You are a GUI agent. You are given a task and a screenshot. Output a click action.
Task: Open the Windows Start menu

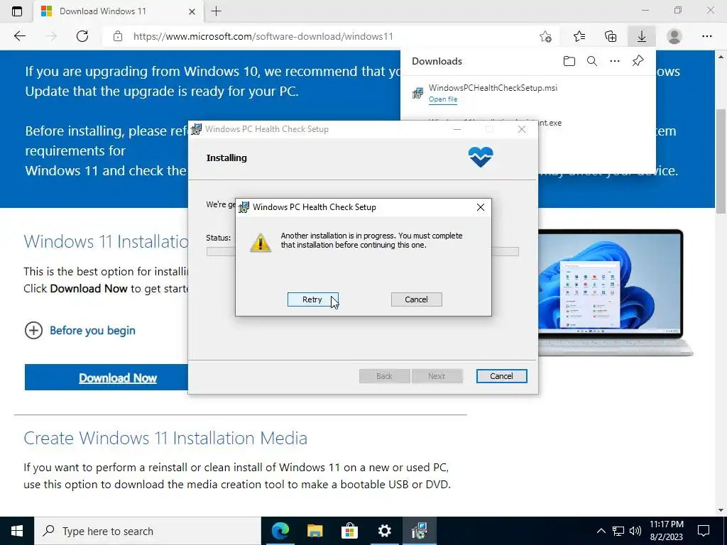[17, 531]
